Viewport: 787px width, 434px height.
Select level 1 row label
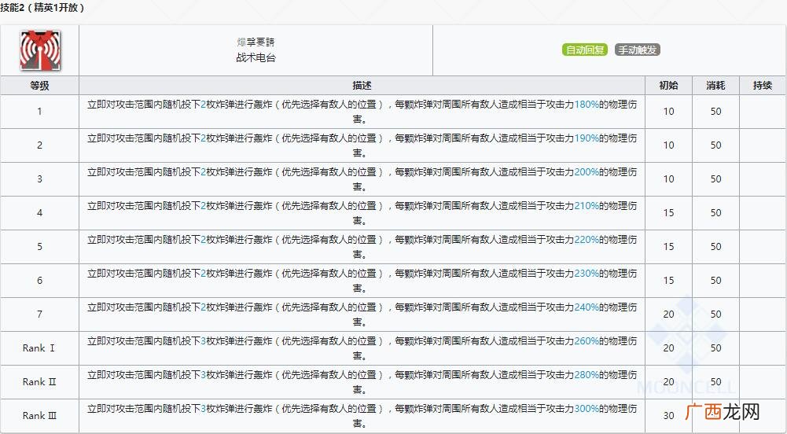tap(39, 112)
